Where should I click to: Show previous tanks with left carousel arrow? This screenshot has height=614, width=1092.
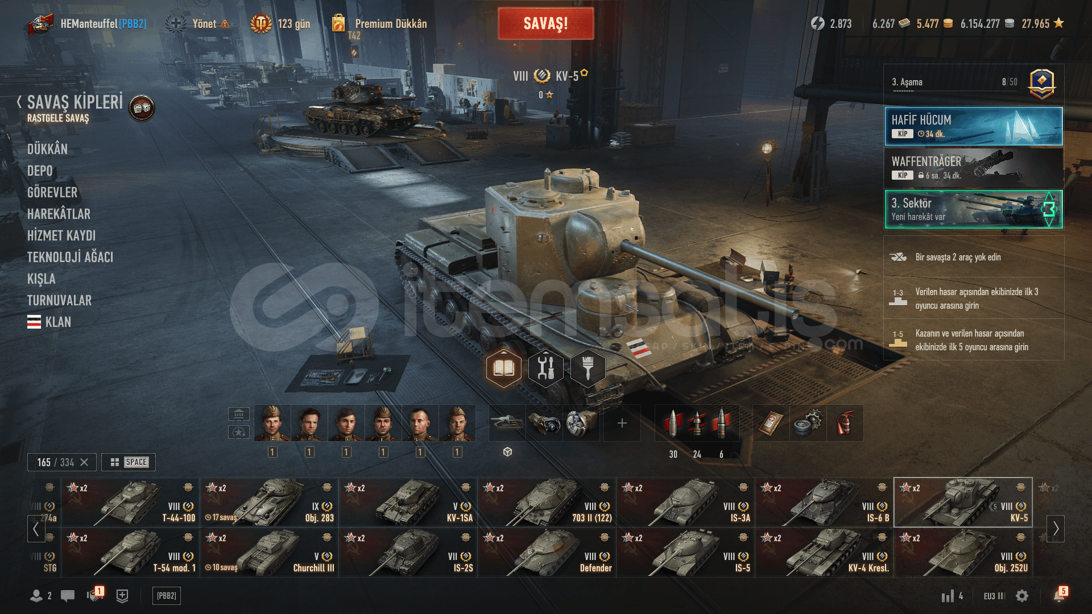pos(36,529)
